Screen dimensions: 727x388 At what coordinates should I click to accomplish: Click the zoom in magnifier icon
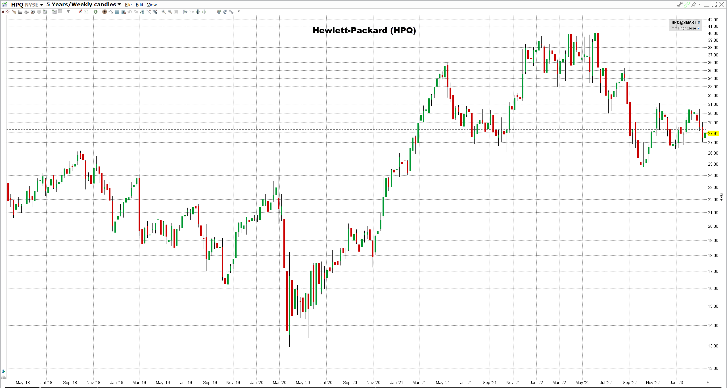(164, 12)
